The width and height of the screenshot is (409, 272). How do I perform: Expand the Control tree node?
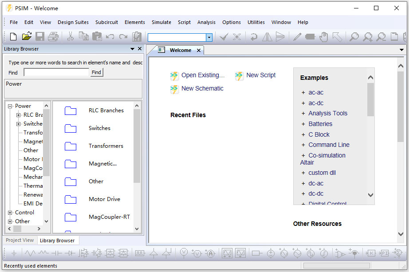[x=10, y=213]
